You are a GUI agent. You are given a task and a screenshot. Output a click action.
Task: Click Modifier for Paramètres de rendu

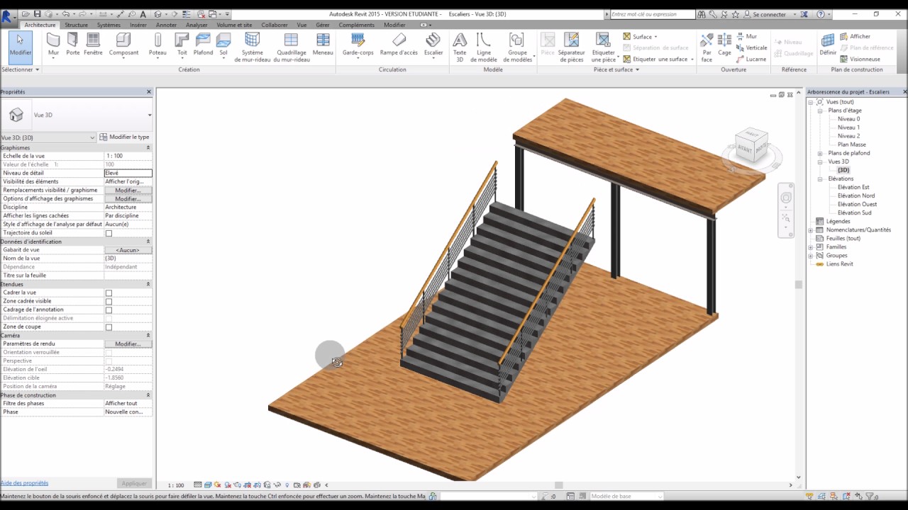tap(128, 344)
